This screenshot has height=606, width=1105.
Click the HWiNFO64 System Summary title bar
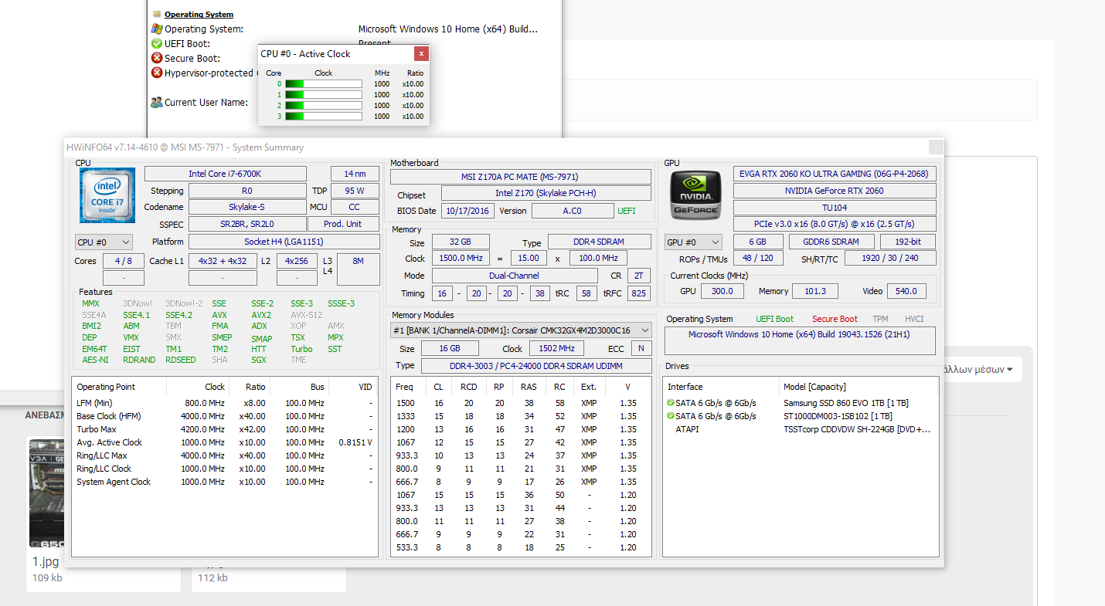click(x=495, y=147)
